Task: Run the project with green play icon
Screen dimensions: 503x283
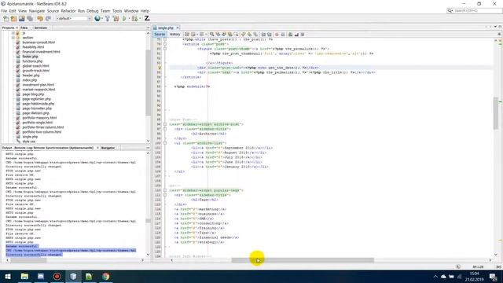Action: 124,19
